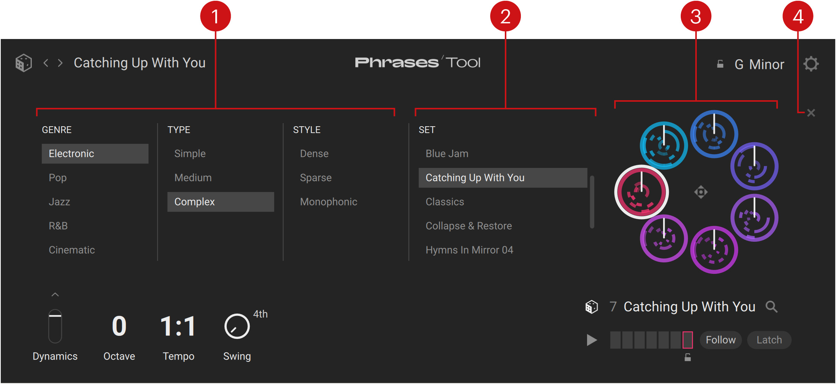This screenshot has width=836, height=384.
Task: Toggle the lock icon beside G Minor
Action: tap(720, 64)
